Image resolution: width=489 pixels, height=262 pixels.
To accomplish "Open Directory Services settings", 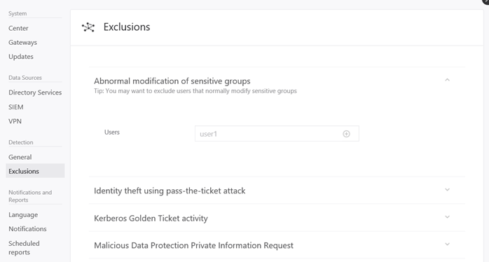I will (35, 92).
